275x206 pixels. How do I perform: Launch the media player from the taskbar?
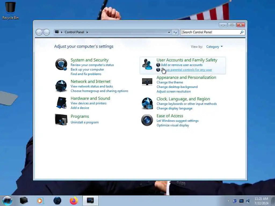point(40,201)
